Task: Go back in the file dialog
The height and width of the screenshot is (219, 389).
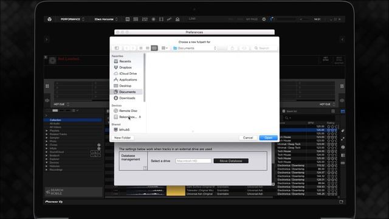Action: 126,48
